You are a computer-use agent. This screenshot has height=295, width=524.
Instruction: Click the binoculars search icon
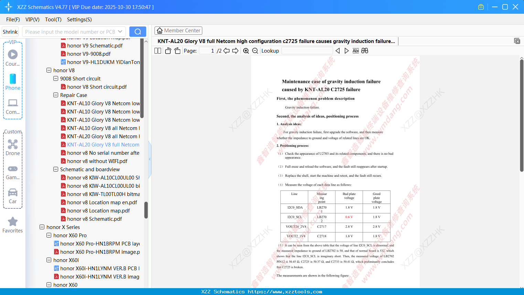click(365, 51)
